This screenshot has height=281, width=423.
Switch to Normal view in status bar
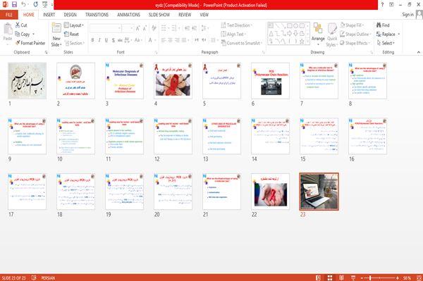tap(318, 277)
